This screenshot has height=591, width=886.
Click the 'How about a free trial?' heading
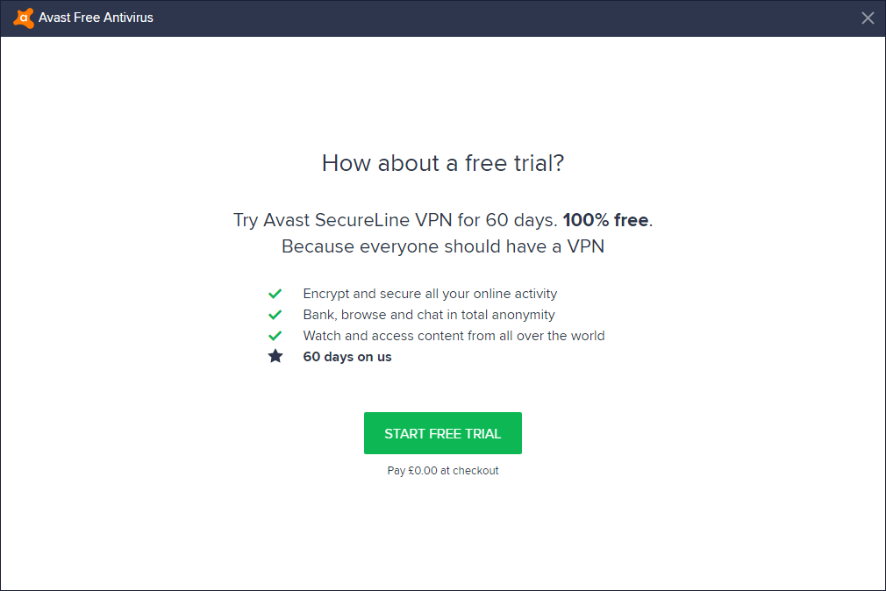click(443, 163)
